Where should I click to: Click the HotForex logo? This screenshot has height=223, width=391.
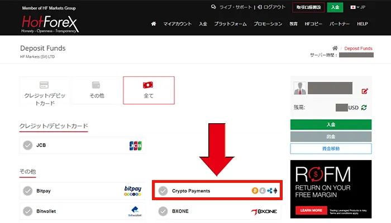(x=50, y=24)
